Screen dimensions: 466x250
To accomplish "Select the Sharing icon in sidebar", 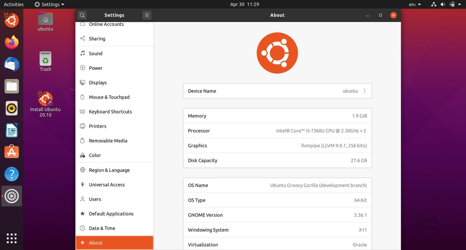I will (82, 39).
